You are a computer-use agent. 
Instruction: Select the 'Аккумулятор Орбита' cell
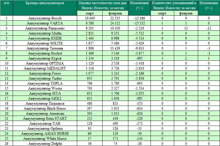coord(45,129)
